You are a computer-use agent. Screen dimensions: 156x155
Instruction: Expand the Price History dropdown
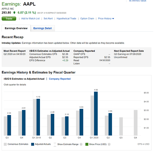point(106,19)
